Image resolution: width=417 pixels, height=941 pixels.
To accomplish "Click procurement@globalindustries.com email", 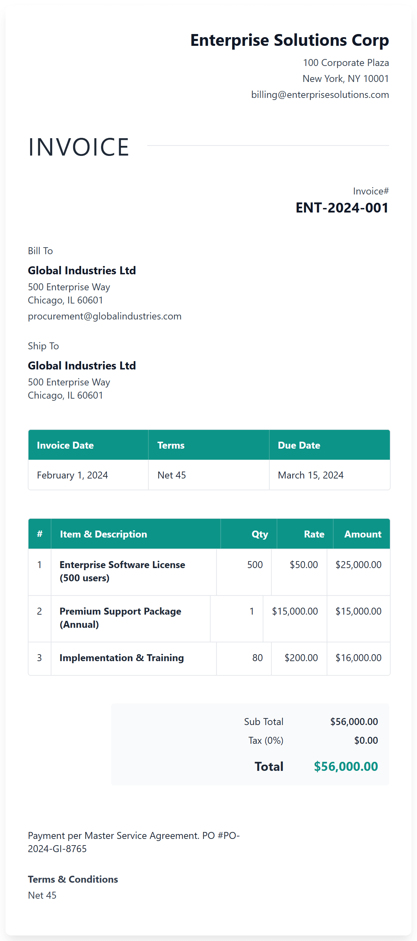I will [105, 316].
